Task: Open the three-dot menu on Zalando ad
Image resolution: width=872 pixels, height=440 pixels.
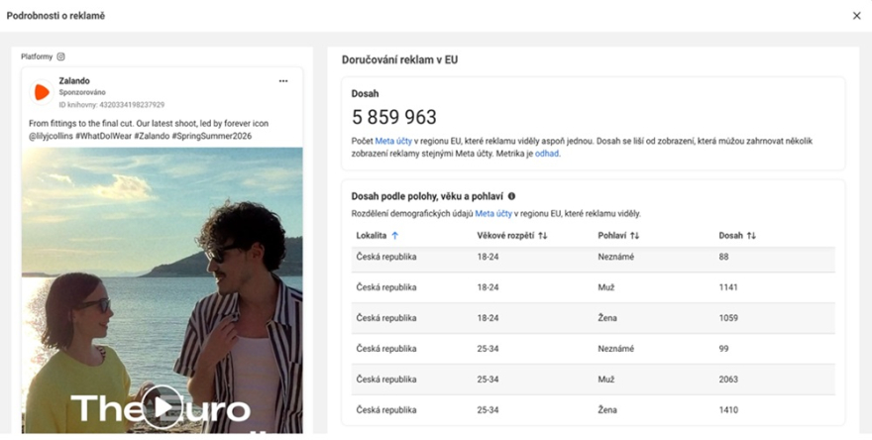Action: [283, 81]
